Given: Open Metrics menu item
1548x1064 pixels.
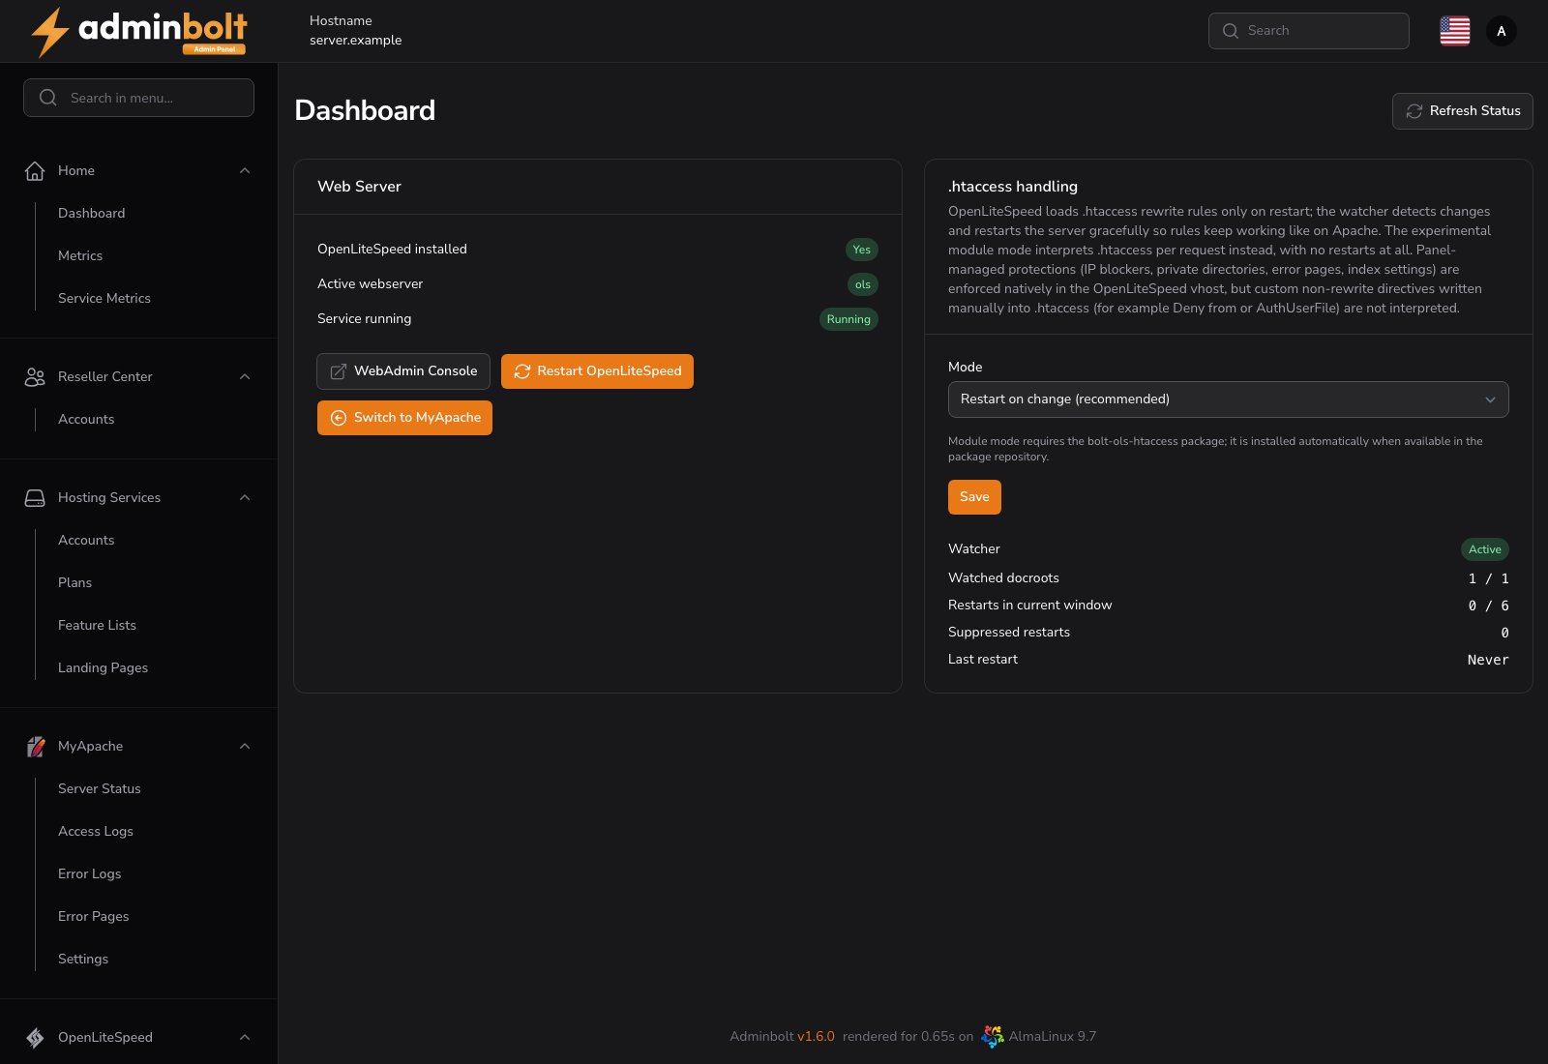Looking at the screenshot, I should (80, 256).
